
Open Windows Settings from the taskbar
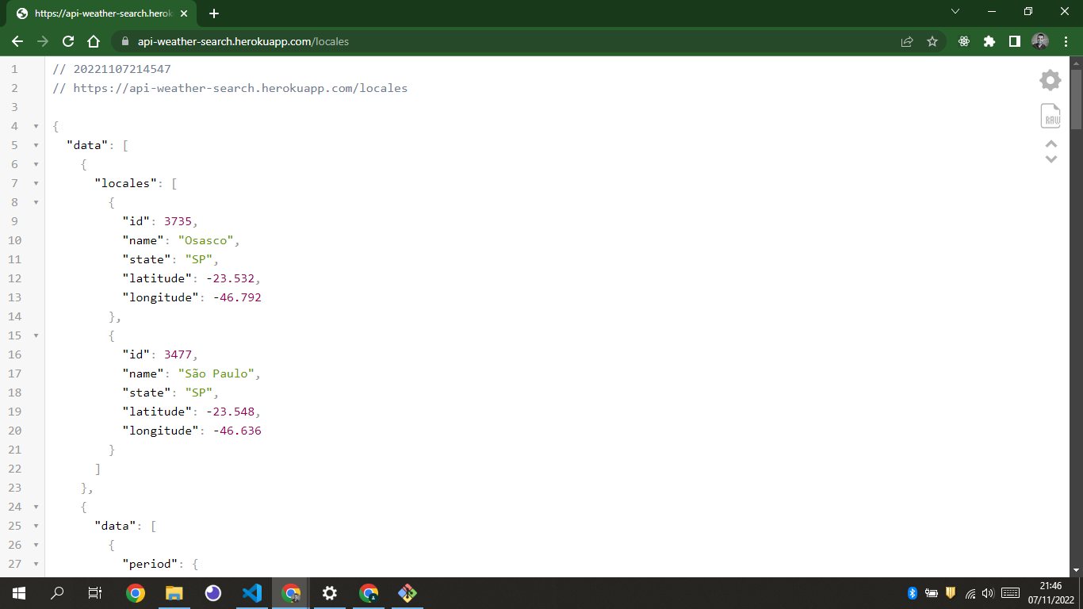coord(330,593)
